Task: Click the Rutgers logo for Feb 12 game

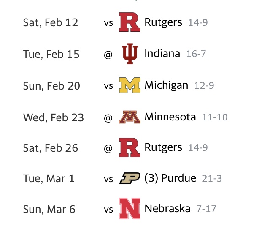Action: tap(130, 22)
